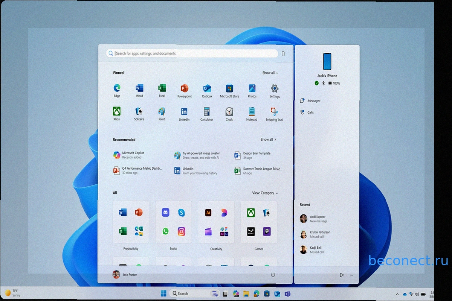Open Task View on the taskbar
The width and height of the screenshot is (452, 301).
(x=226, y=293)
